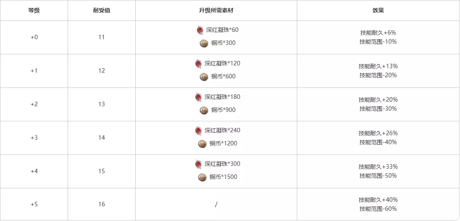The width and height of the screenshot is (460, 221).
Task: Click the 技能耐久+40% effect text
Action: 378,200
